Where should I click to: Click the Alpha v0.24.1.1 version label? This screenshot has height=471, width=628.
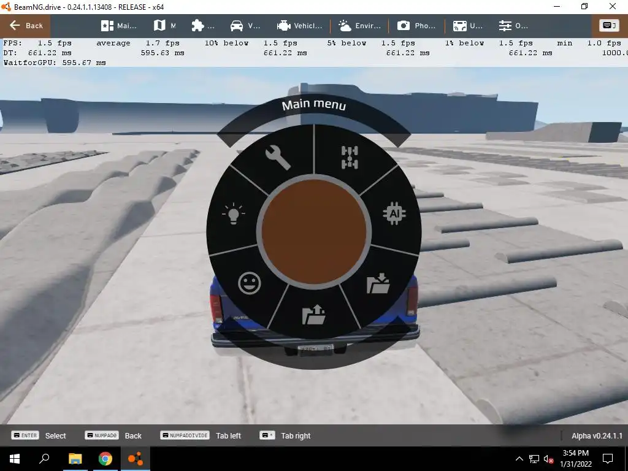[597, 436]
